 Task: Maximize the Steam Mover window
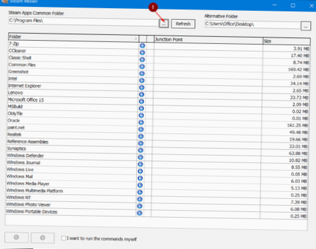click(x=293, y=5)
